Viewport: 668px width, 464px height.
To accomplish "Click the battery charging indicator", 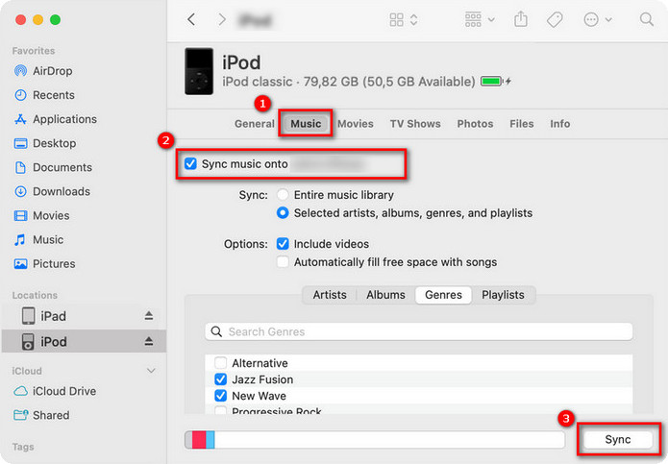I will tap(495, 81).
